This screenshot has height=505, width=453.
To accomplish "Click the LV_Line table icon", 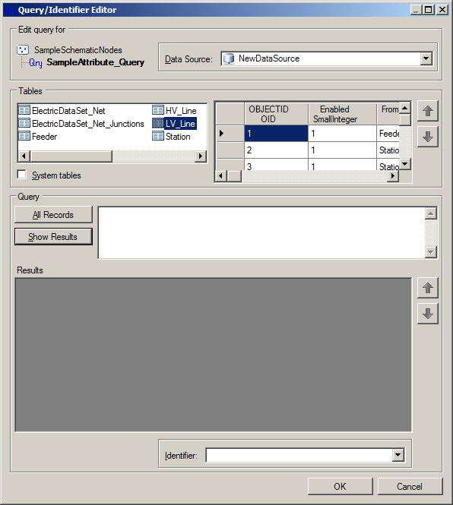I will point(158,123).
